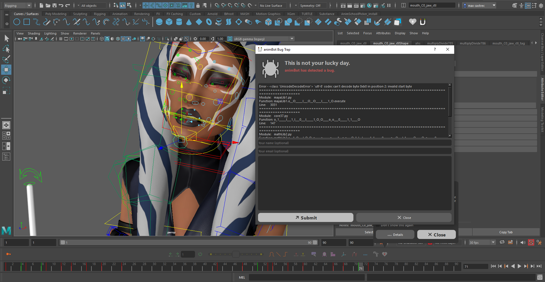Toggle select by hierarchy mode
Viewport: 545px width, 282px height.
click(x=116, y=5)
